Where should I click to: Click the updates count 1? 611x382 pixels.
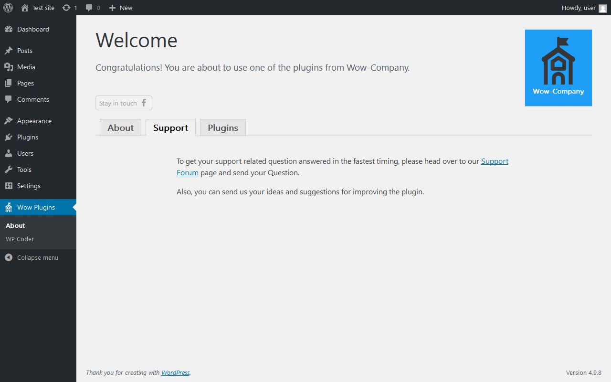click(x=75, y=8)
